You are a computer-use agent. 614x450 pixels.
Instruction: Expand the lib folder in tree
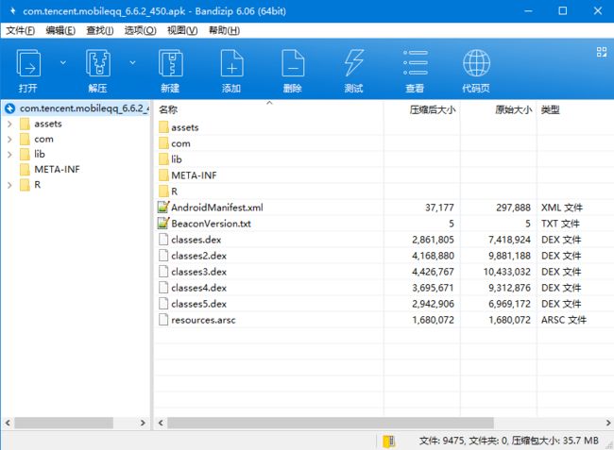coord(9,155)
